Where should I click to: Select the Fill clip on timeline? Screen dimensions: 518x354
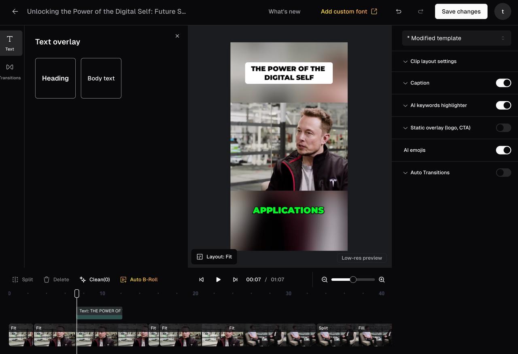pos(374,335)
